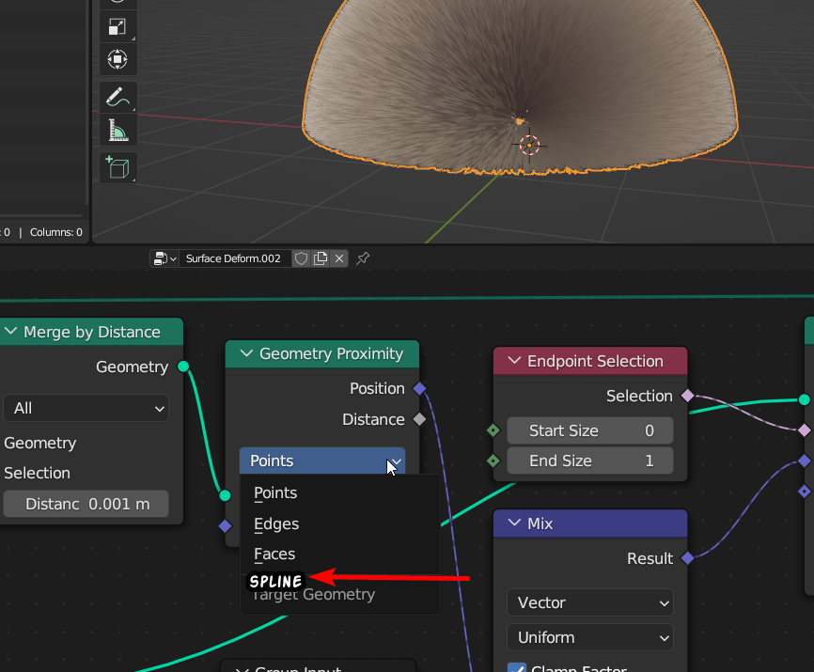The height and width of the screenshot is (672, 814).
Task: Collapse the Mix node
Action: [x=514, y=524]
